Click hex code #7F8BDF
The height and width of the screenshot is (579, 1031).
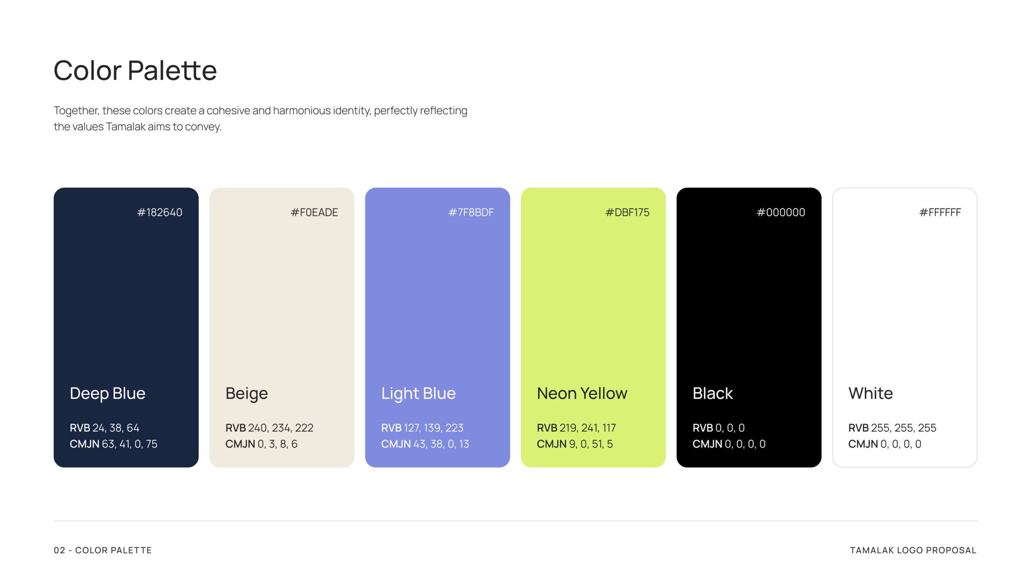click(471, 212)
